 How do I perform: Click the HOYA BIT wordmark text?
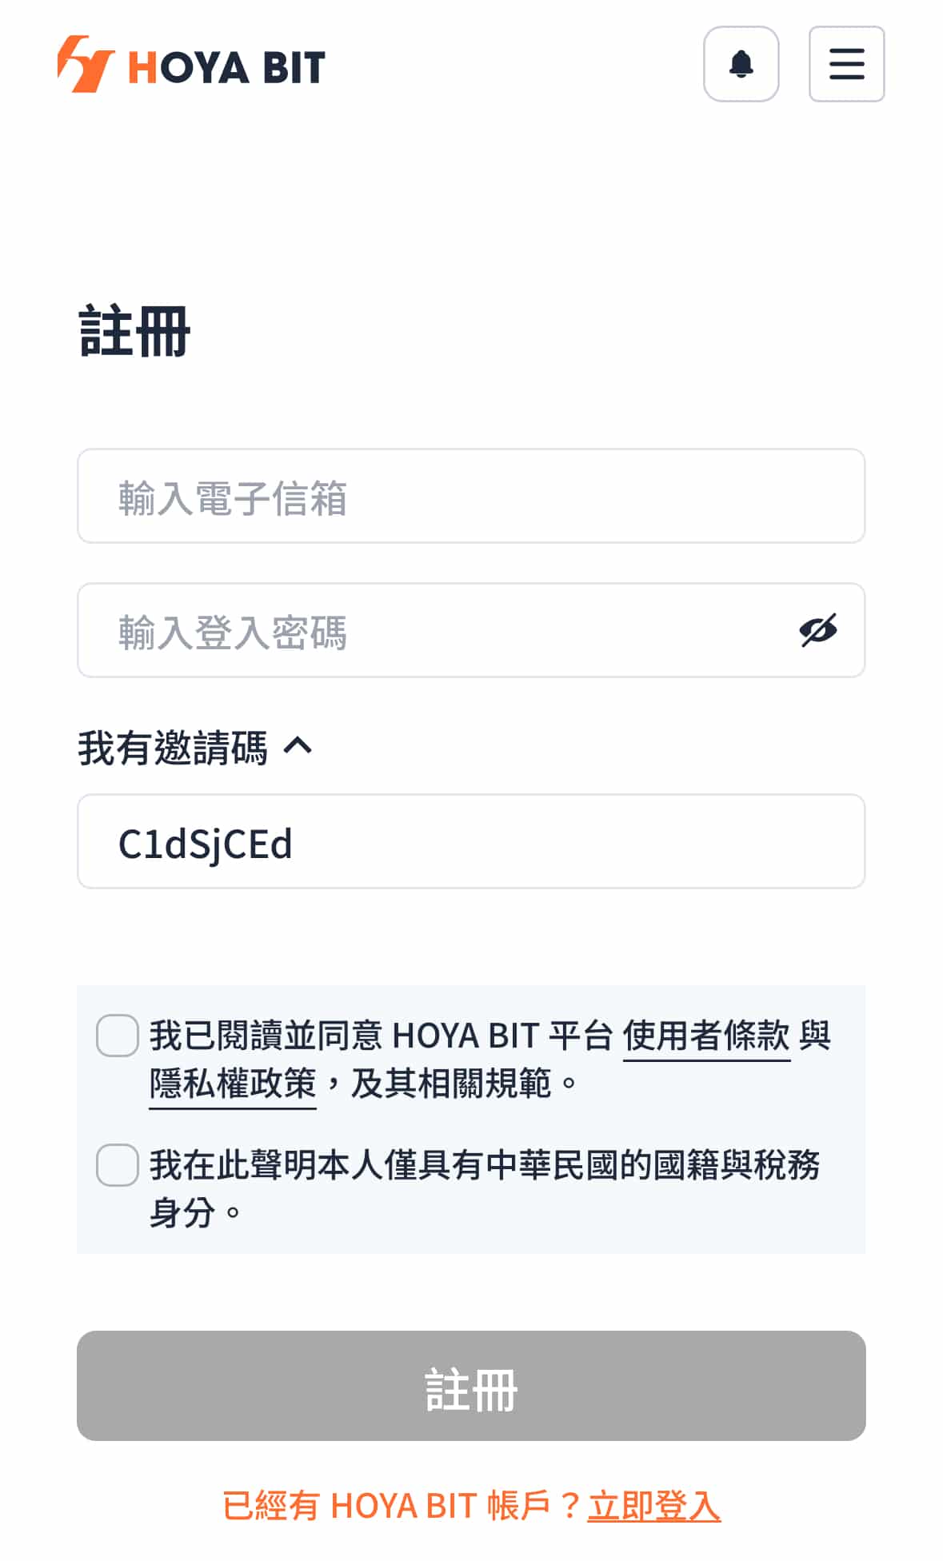[227, 67]
